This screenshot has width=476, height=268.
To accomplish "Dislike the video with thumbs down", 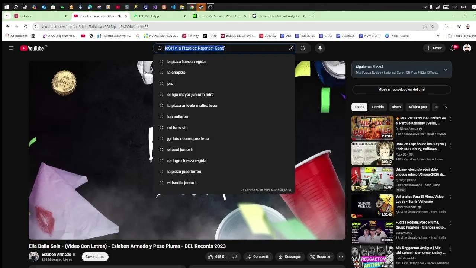I will pos(234,257).
